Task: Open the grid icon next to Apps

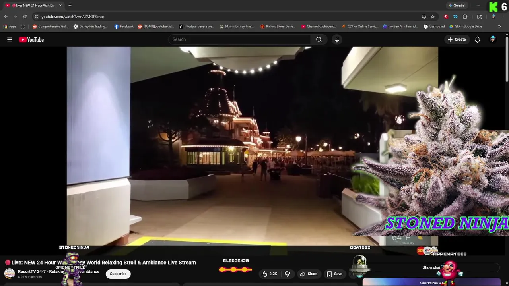Action: click(23, 27)
